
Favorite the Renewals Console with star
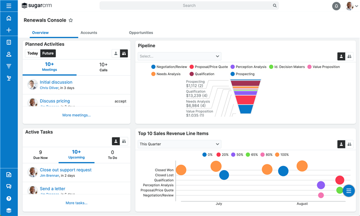click(71, 20)
